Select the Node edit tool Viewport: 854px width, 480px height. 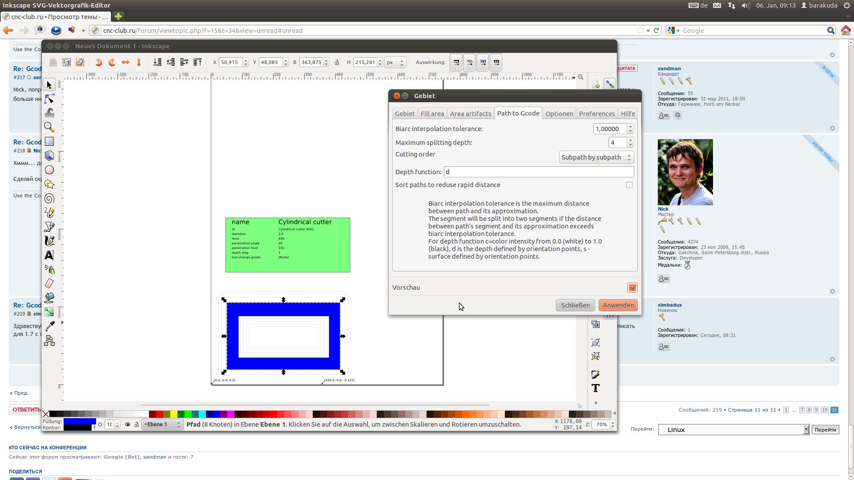(x=49, y=99)
